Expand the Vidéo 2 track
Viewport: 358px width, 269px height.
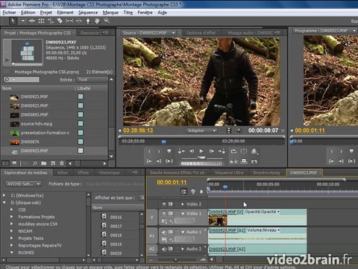(183, 204)
